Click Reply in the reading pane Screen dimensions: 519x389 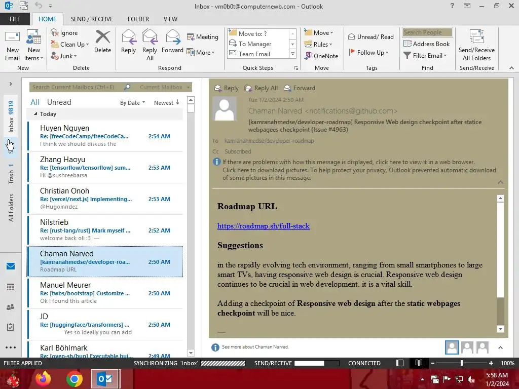pos(227,88)
